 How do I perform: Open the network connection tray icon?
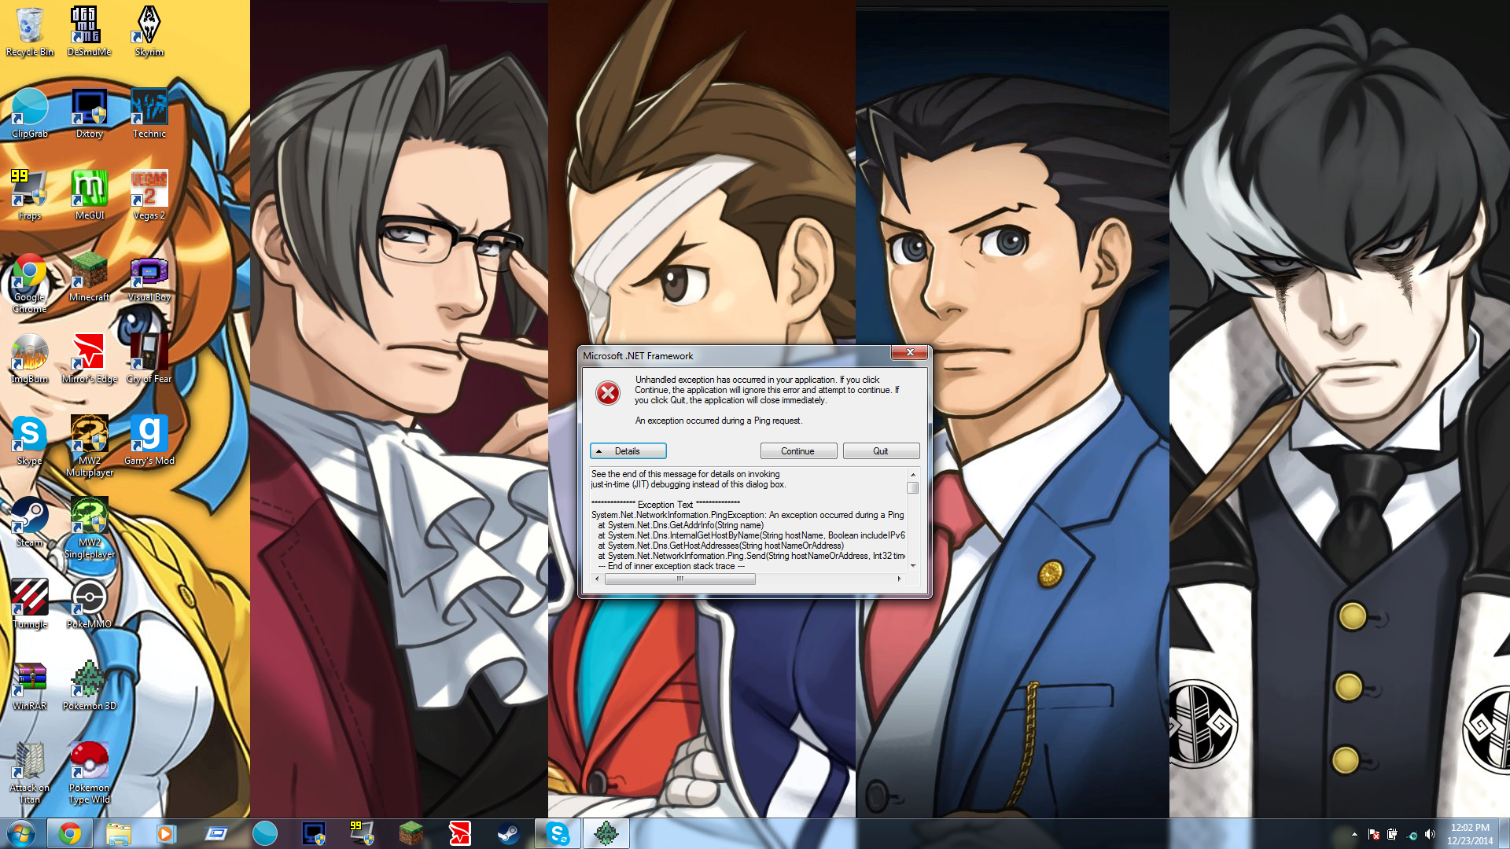1412,834
